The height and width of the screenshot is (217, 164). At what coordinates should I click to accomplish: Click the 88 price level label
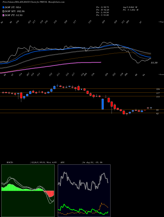click(x=157, y=110)
